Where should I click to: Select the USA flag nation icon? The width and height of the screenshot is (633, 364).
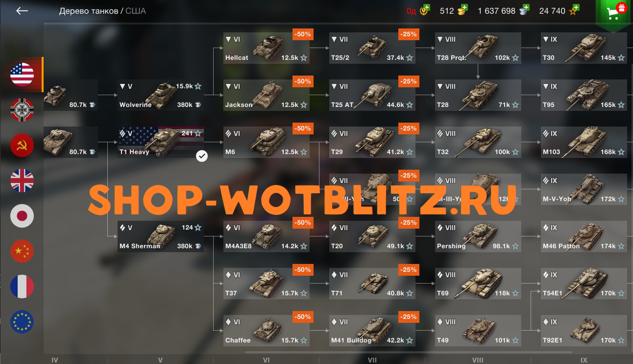[22, 75]
